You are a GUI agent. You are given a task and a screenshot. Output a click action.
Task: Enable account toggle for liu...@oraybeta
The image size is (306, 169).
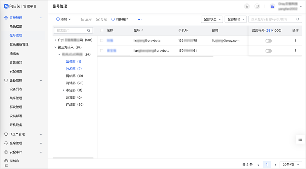(x=269, y=41)
